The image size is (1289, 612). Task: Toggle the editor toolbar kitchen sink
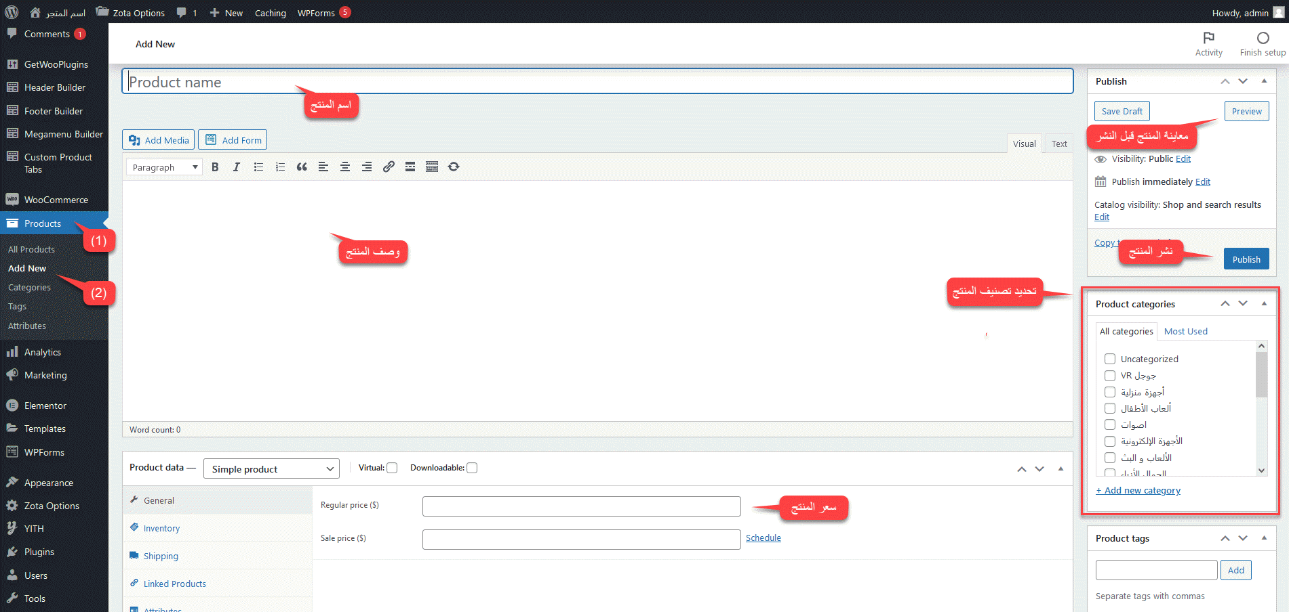[432, 167]
